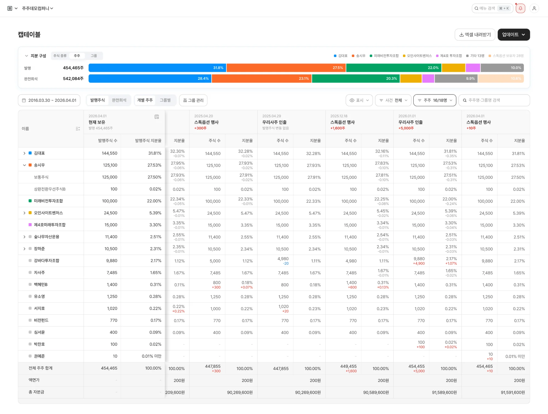
Task: Click the download icon on 엑셀 내려받기
Action: (461, 35)
